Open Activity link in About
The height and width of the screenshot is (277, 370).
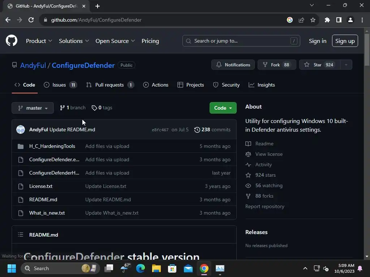pyautogui.click(x=259, y=164)
